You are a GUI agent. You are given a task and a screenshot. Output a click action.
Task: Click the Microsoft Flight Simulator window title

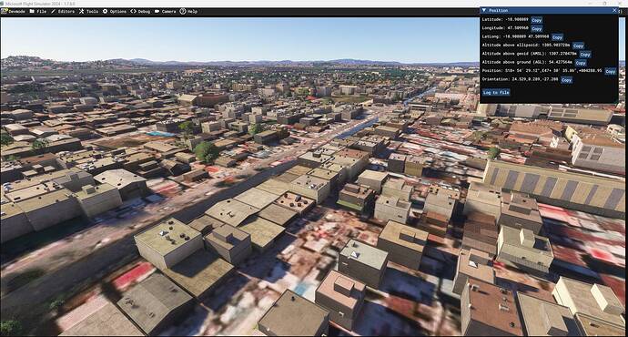[40, 4]
